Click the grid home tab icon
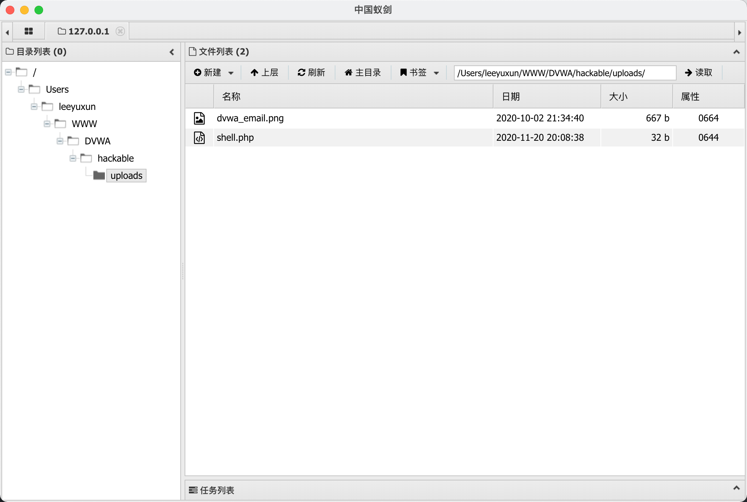Viewport: 747px width, 502px height. (29, 31)
